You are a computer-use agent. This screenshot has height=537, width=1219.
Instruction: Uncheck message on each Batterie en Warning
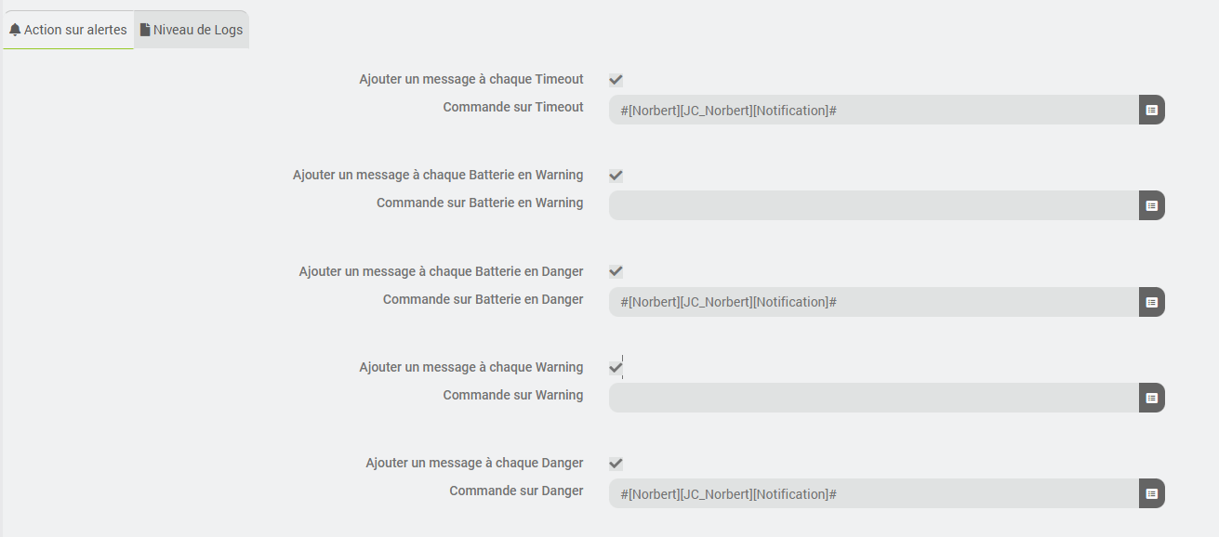click(x=616, y=176)
